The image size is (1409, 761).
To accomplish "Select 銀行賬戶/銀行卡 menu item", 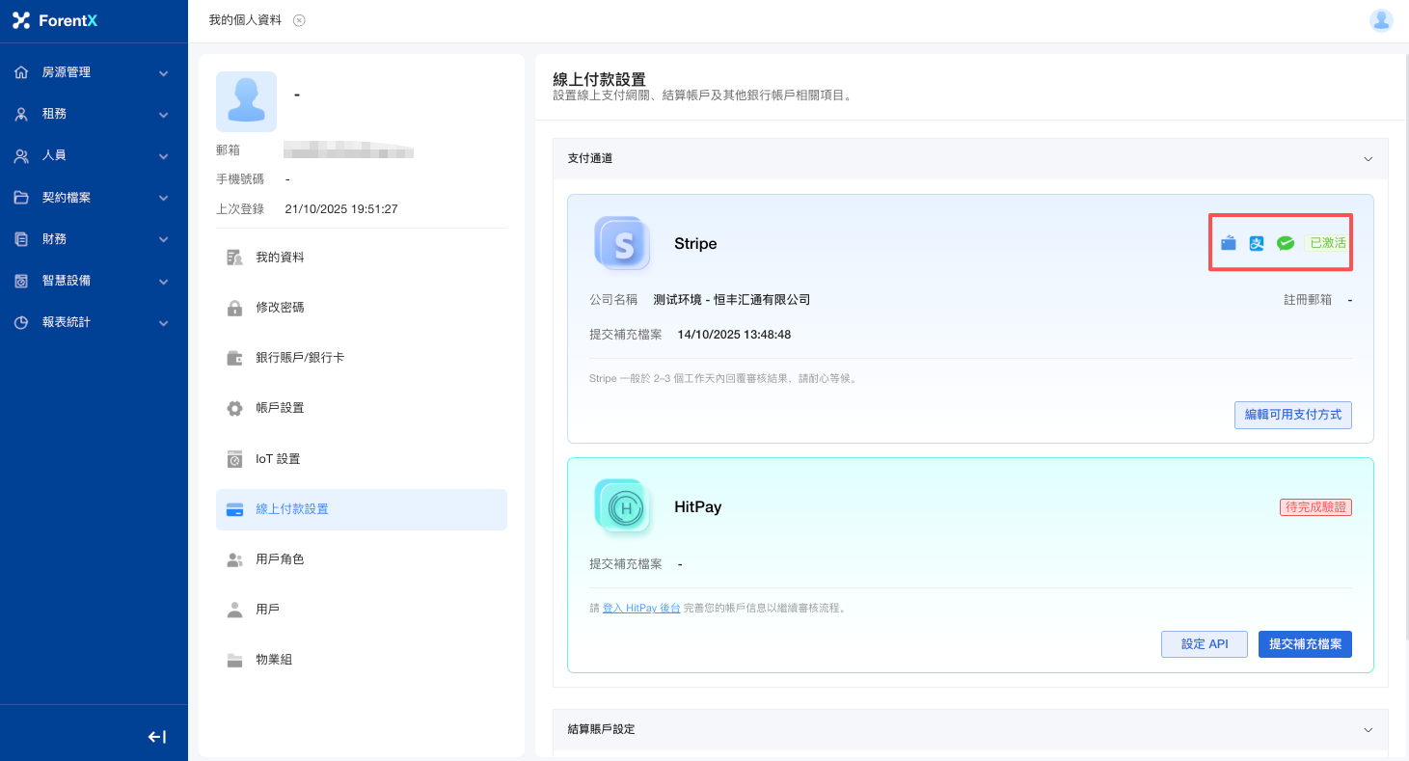I will 299,358.
